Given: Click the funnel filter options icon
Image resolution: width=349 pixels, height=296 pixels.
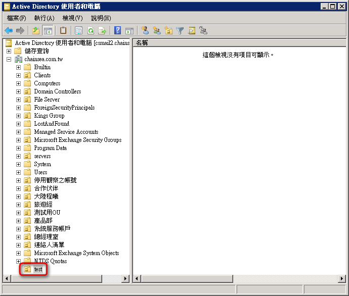Looking at the screenshot, I should 180,30.
